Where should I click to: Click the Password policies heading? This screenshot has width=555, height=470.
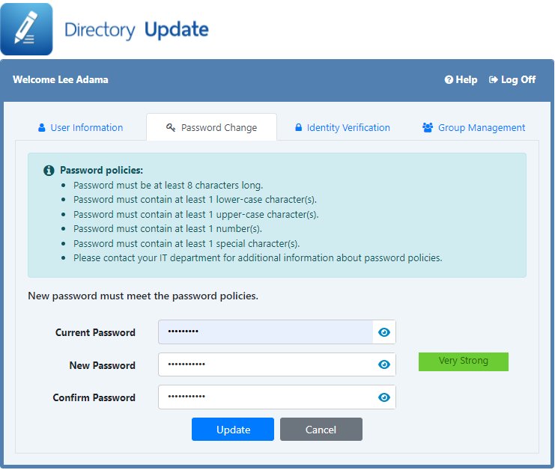pos(101,171)
